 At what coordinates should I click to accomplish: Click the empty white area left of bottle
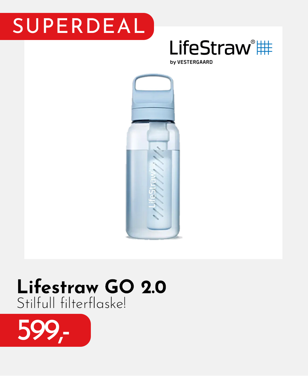tap(74, 154)
